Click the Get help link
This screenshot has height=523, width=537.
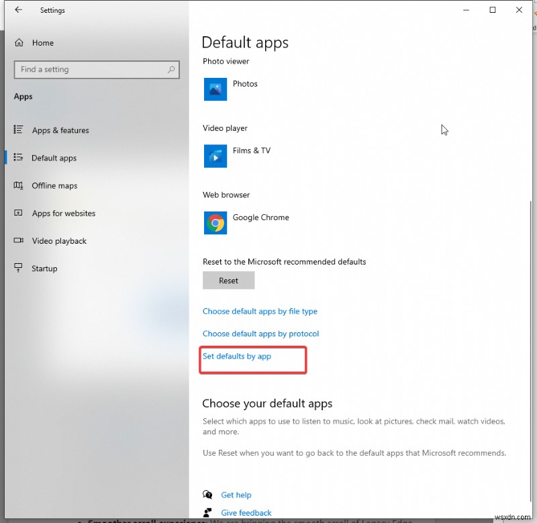point(236,494)
